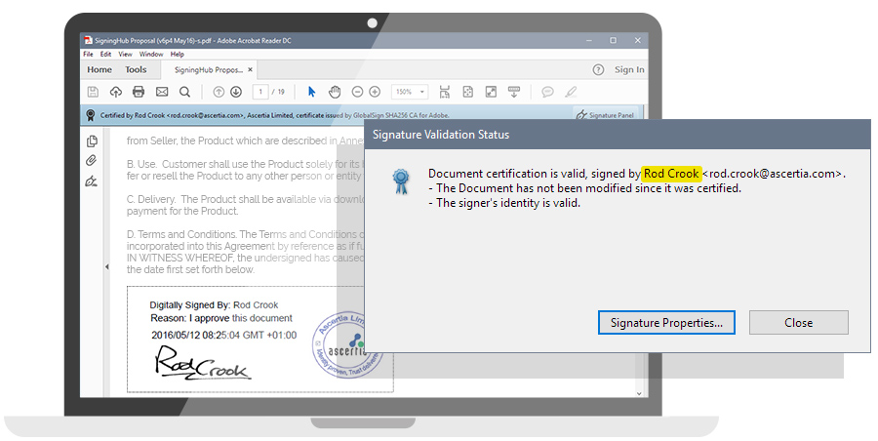Open the Window menu
Screen dimensions: 878x441
[151, 55]
